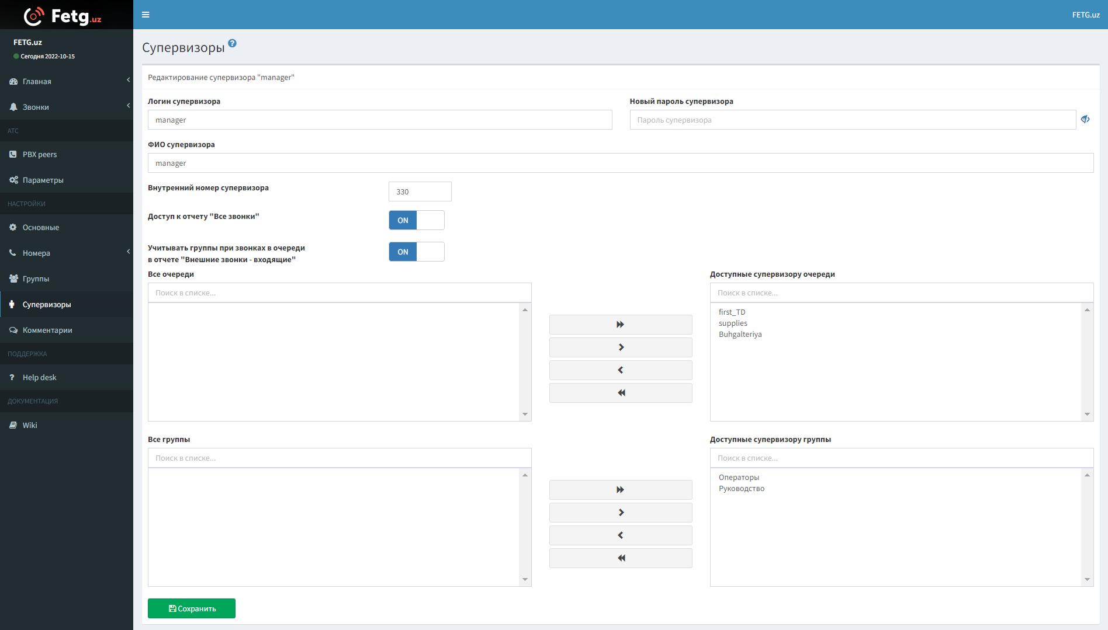Click the Wiki book icon
The image size is (1108, 630).
coord(13,425)
